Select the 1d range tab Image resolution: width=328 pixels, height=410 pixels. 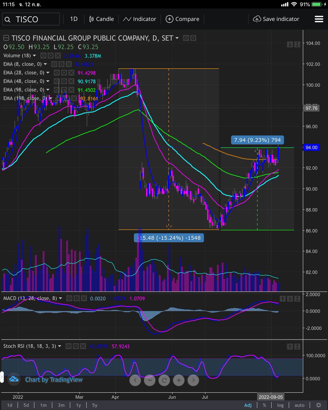10,405
